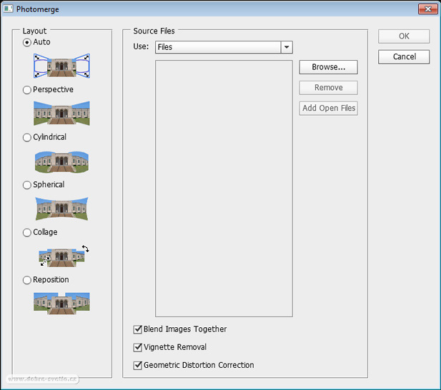Click the Remove button
The height and width of the screenshot is (390, 441).
tap(329, 88)
